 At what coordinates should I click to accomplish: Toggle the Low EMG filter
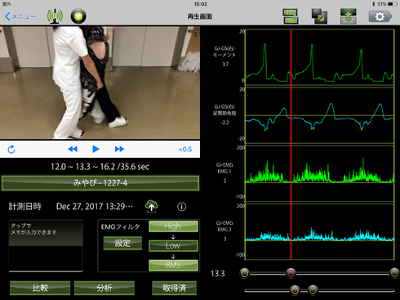click(173, 246)
